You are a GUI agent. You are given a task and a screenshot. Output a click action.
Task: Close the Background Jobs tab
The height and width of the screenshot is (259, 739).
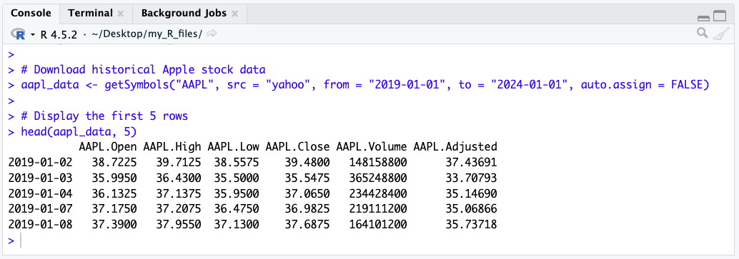point(234,14)
